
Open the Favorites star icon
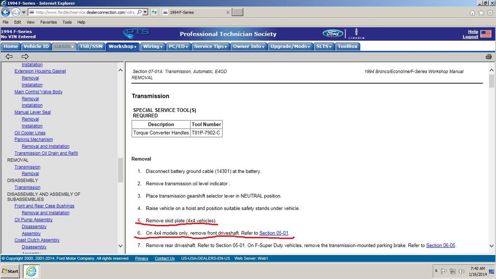pos(481,12)
